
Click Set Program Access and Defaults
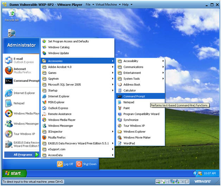(77, 41)
